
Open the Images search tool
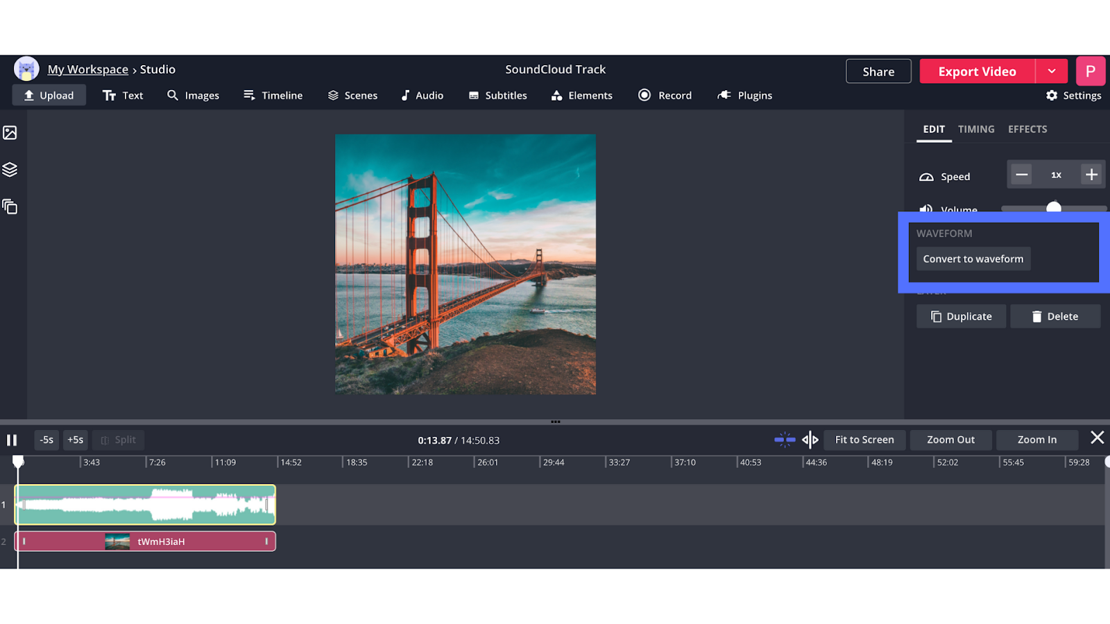(x=193, y=95)
